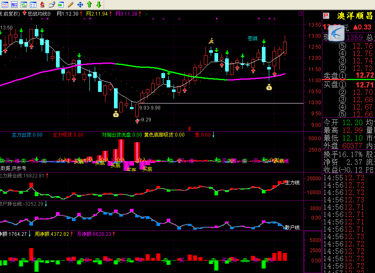Click the 净资 2.37 value
This screenshot has height=273, width=375.
point(343,162)
